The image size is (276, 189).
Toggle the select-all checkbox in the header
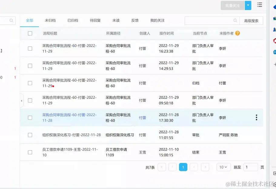click(x=30, y=33)
